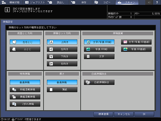
Task: Set original direction to 上向き
Action: pyautogui.click(x=62, y=42)
